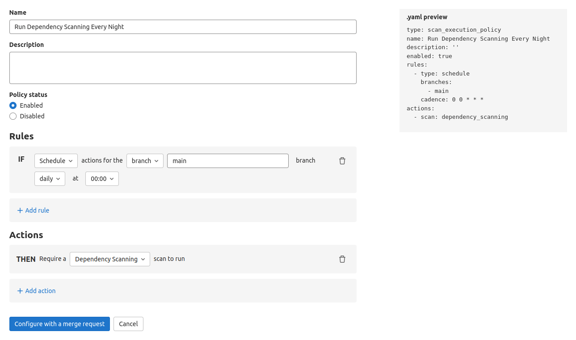Remove the Dependency Scanning action via trash icon
Viewport: 576px width, 340px height.
point(342,259)
